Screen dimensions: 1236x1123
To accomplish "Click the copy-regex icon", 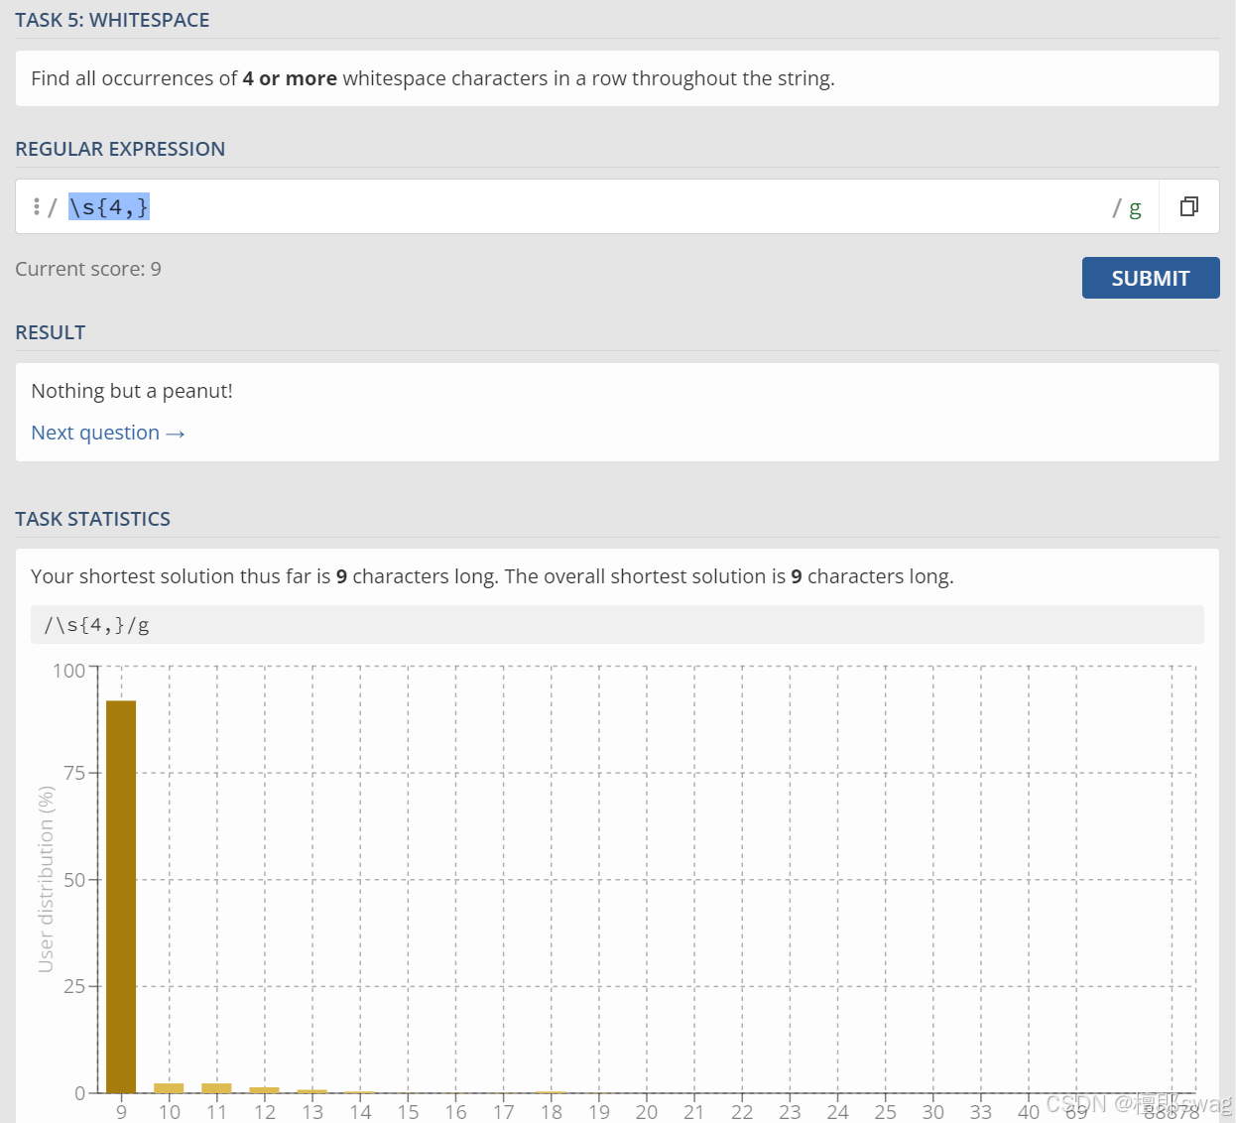I will click(1188, 206).
